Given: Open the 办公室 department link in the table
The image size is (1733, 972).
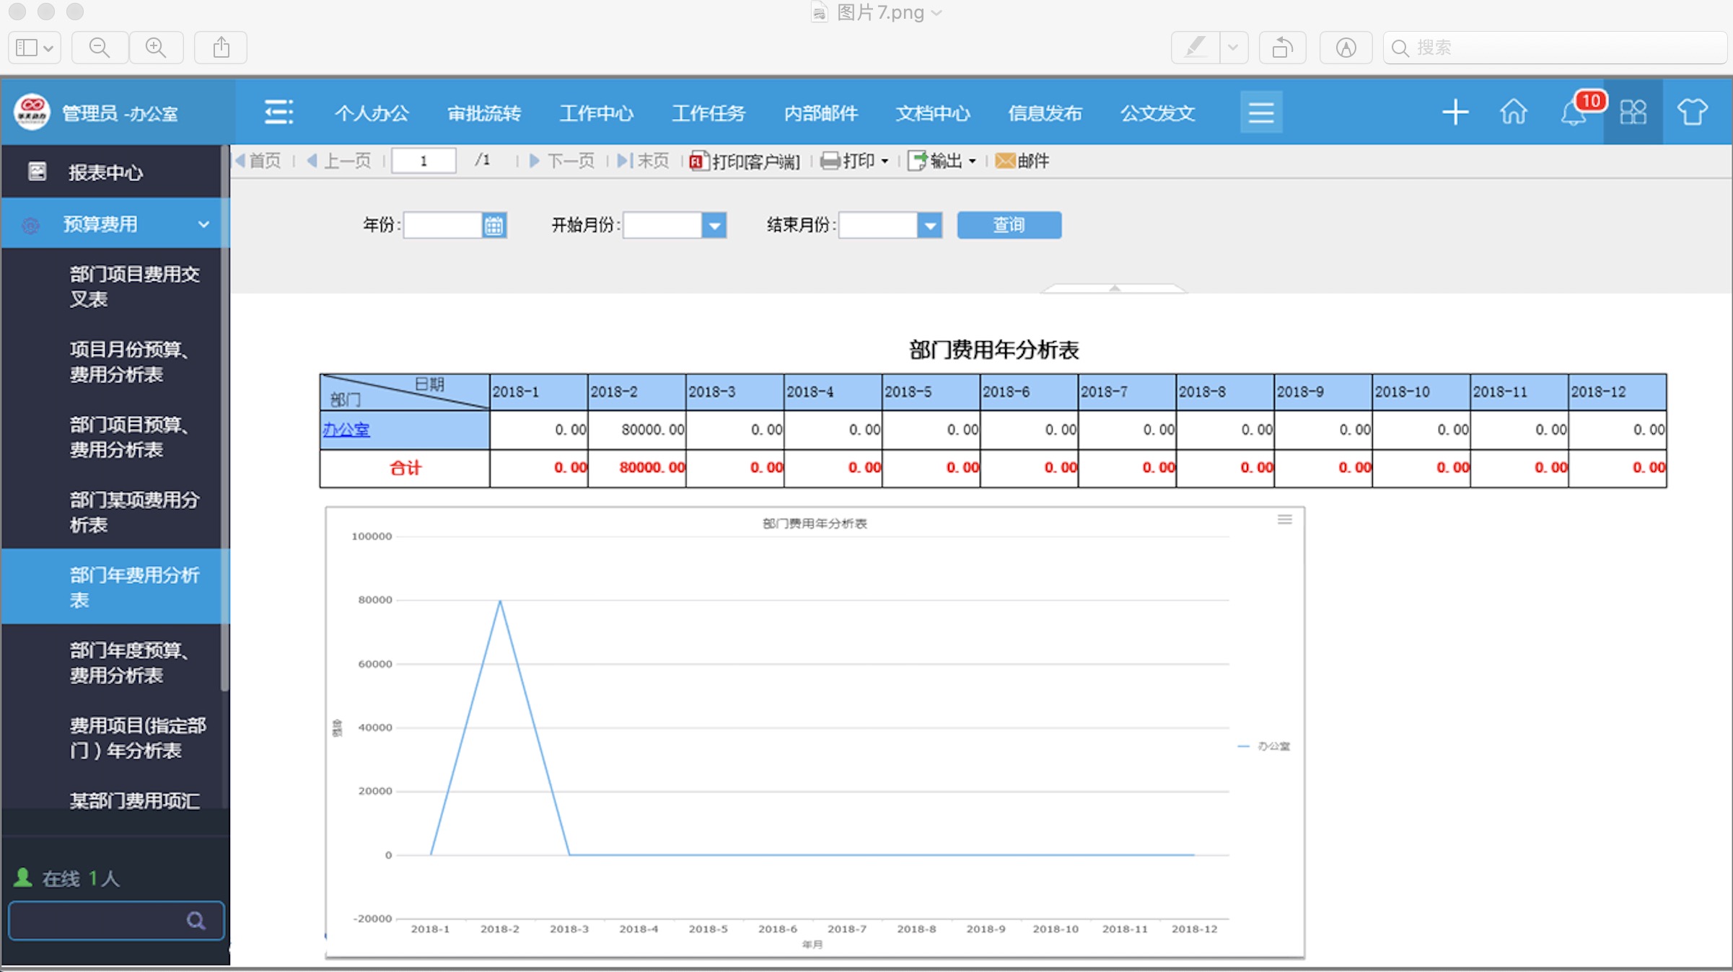Looking at the screenshot, I should point(347,429).
